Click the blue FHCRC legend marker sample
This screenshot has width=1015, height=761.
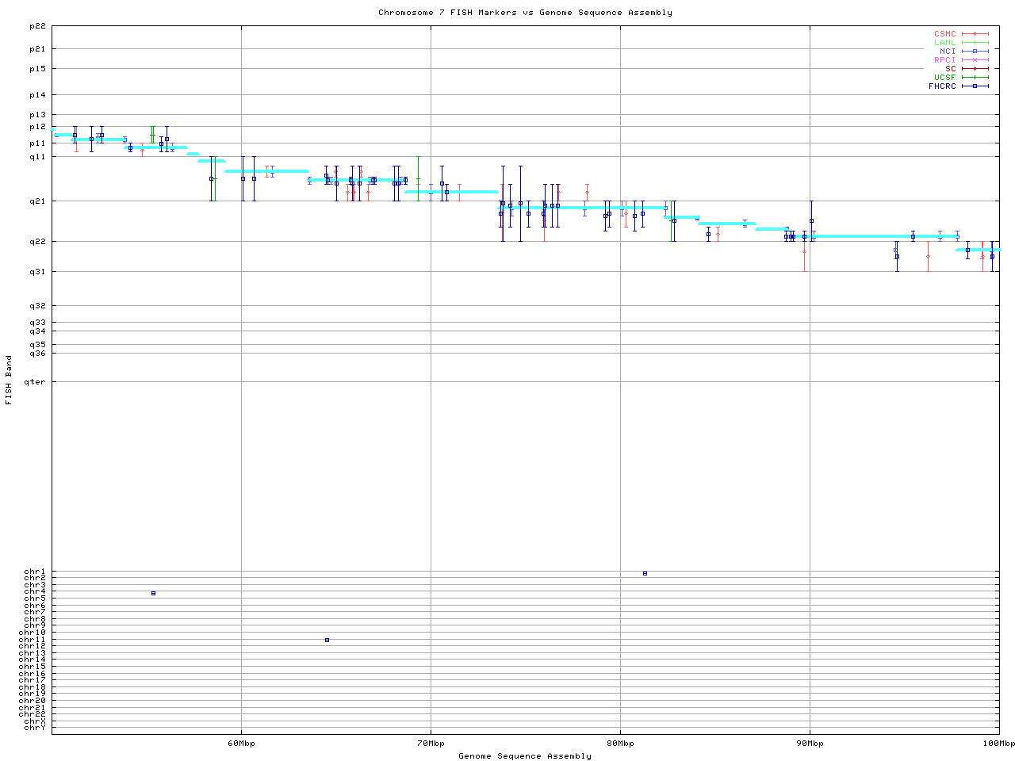tap(975, 86)
